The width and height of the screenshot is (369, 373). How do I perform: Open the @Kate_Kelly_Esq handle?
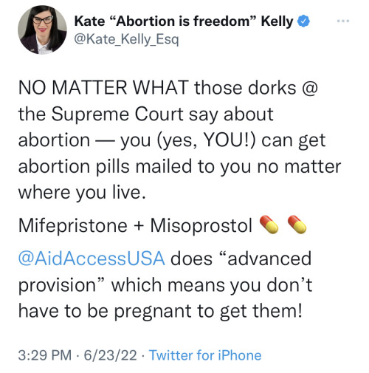click(126, 39)
